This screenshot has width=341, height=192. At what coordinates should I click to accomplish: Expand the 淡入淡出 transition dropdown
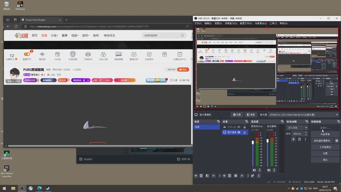[297, 128]
